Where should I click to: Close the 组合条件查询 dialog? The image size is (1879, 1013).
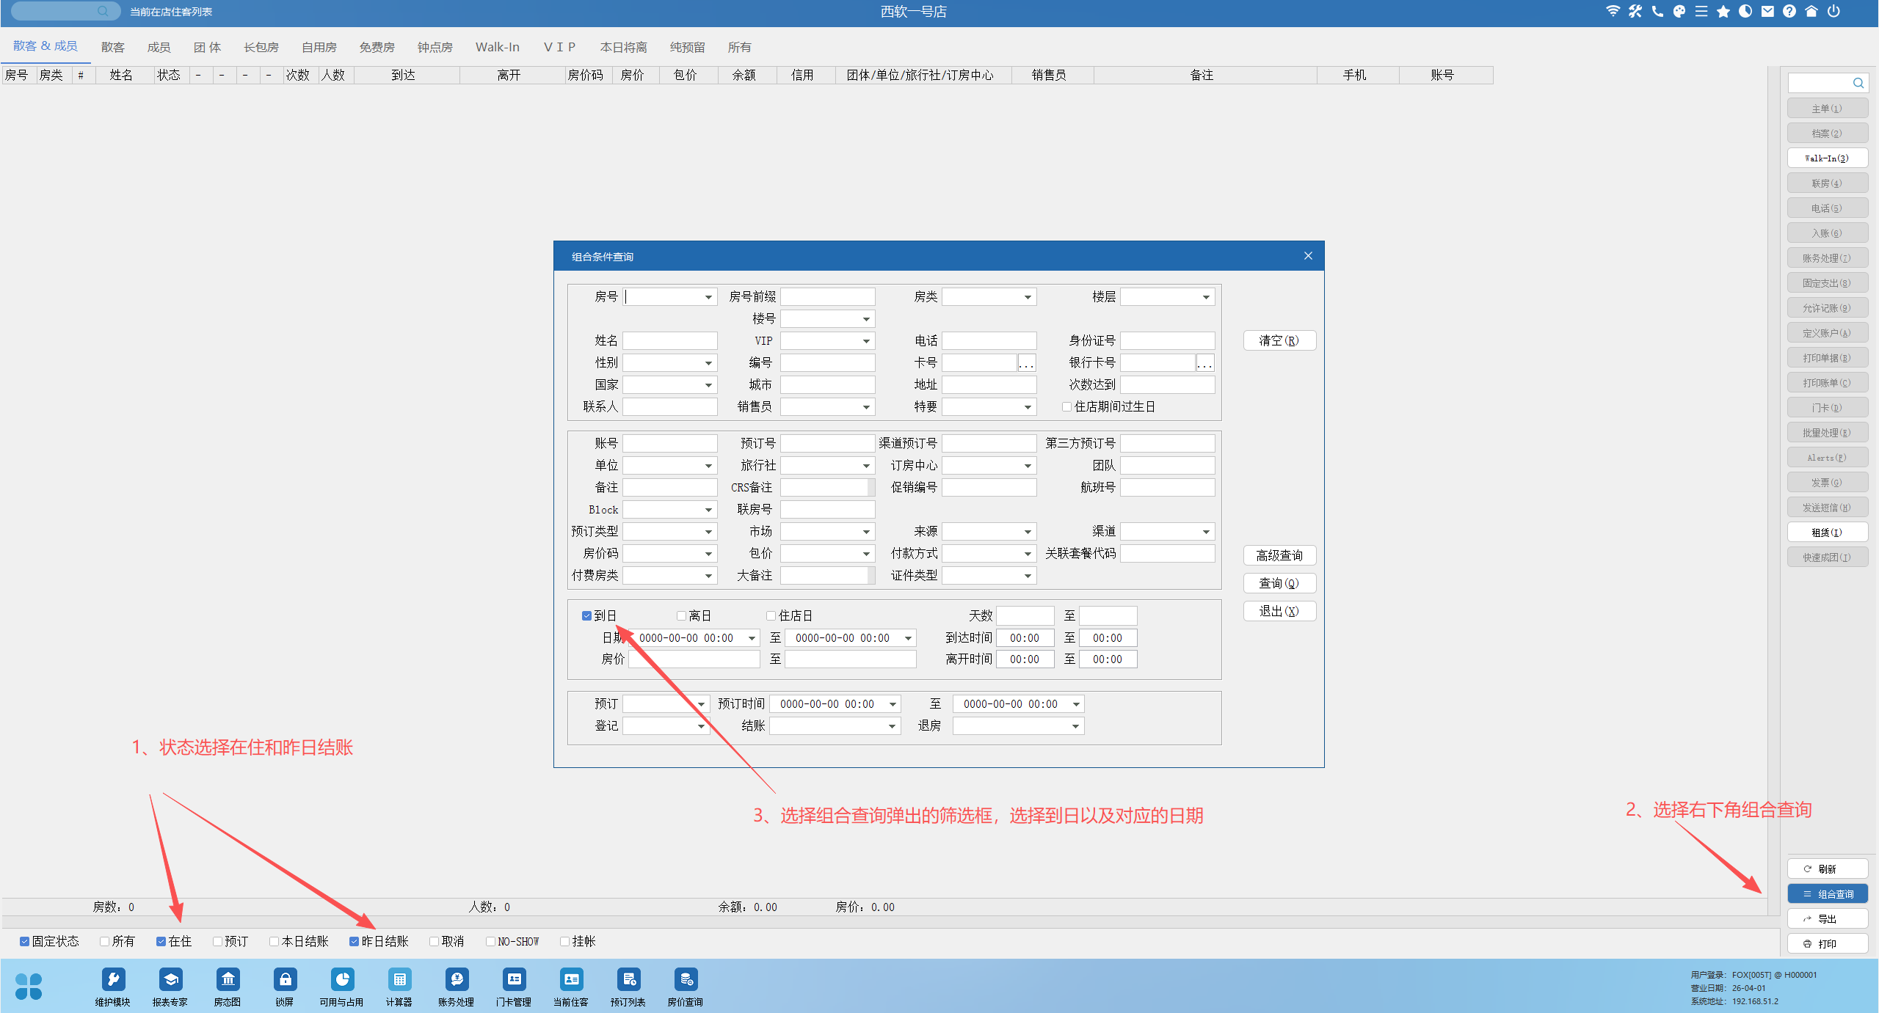1308,256
